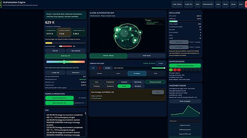Image resolution: width=247 pixels, height=138 pixels.
Task: Click the Save button
Action: click(241, 4)
